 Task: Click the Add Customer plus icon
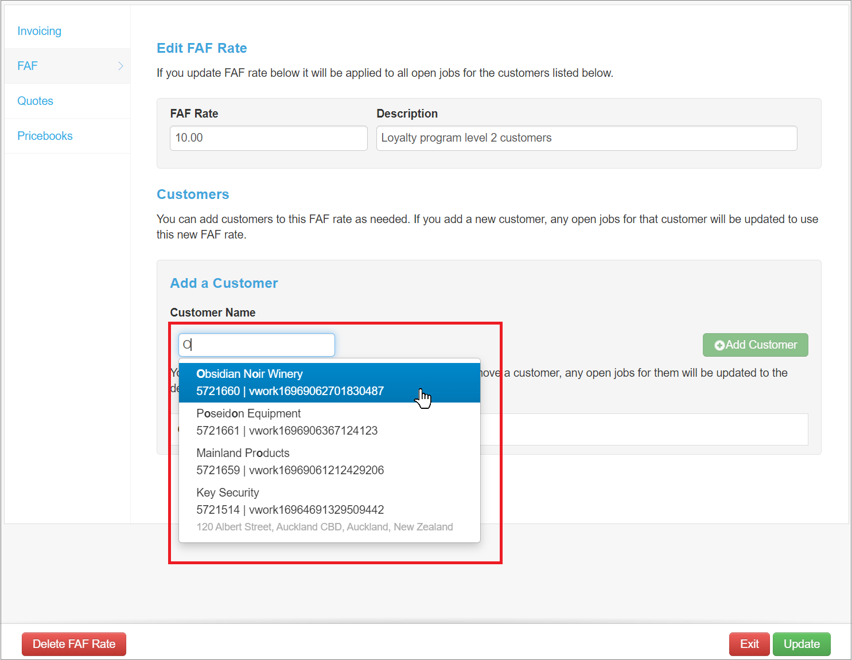tap(719, 345)
